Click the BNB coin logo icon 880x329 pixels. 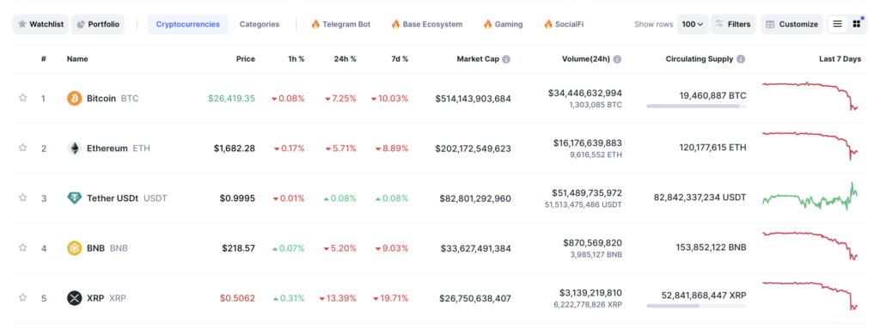(74, 248)
